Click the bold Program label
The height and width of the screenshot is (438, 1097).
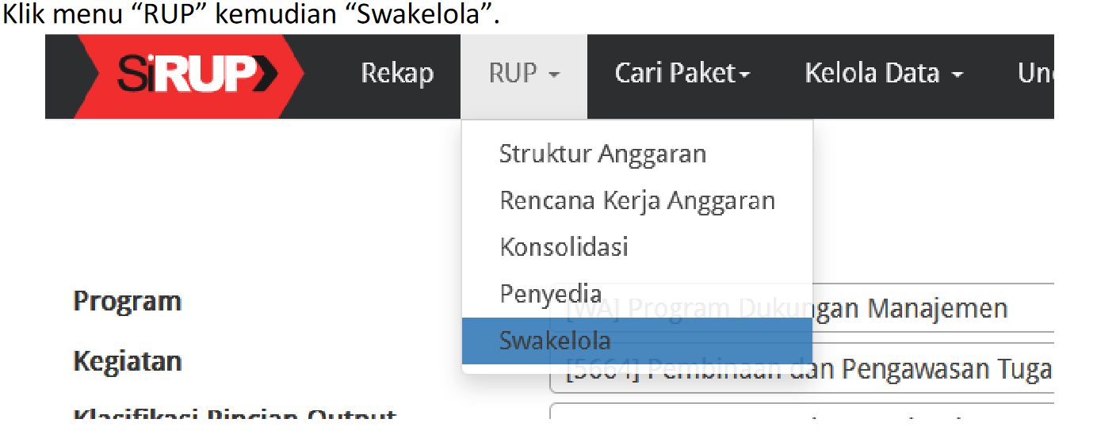(x=127, y=302)
